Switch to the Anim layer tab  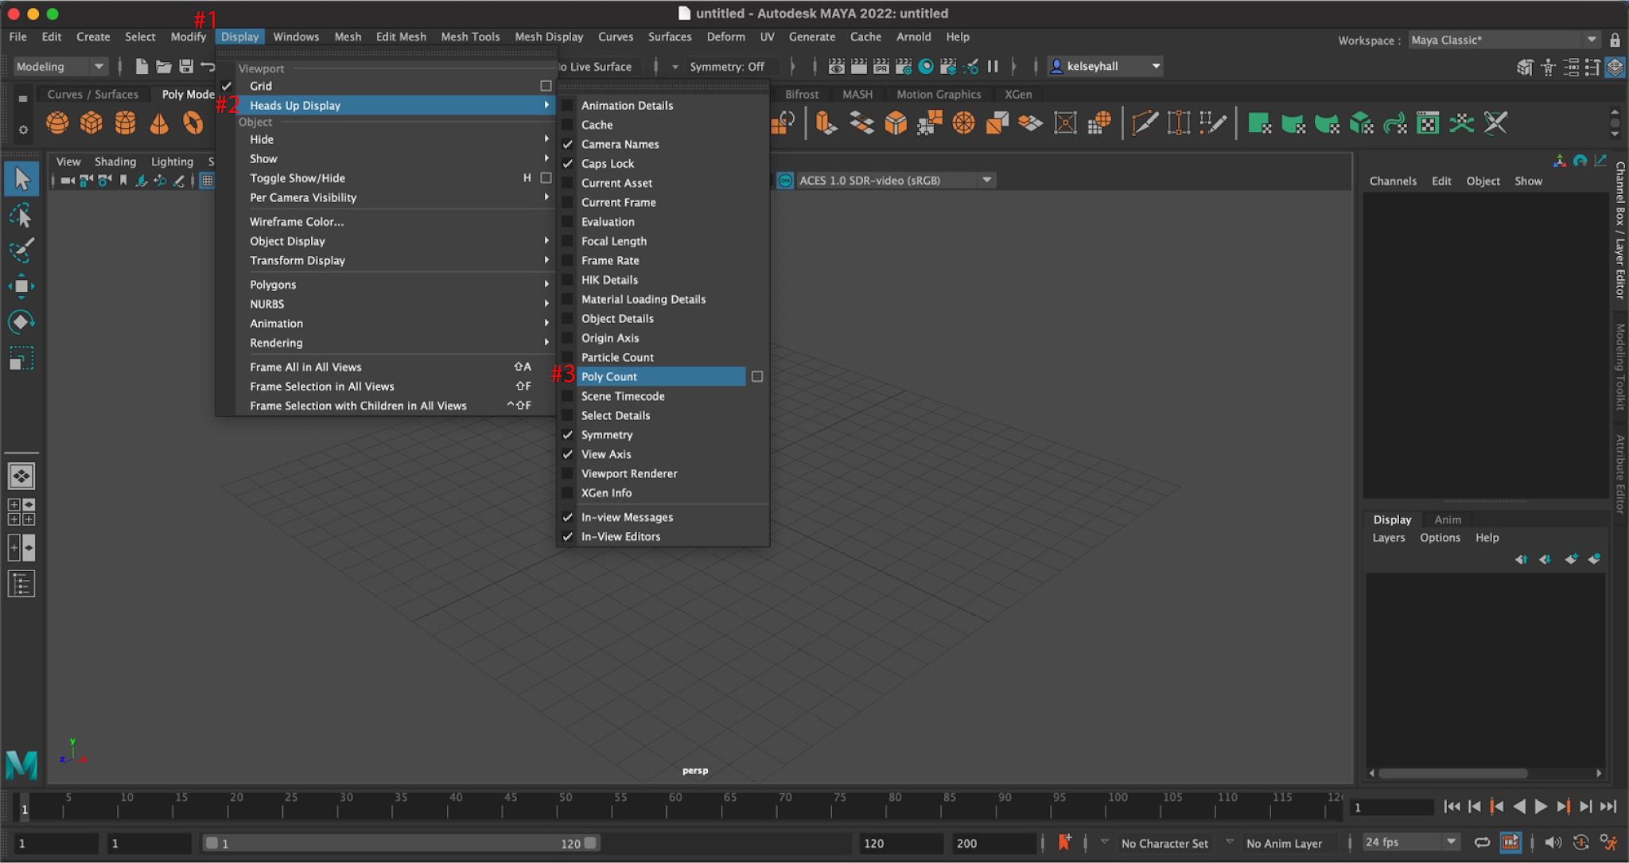pos(1447,519)
